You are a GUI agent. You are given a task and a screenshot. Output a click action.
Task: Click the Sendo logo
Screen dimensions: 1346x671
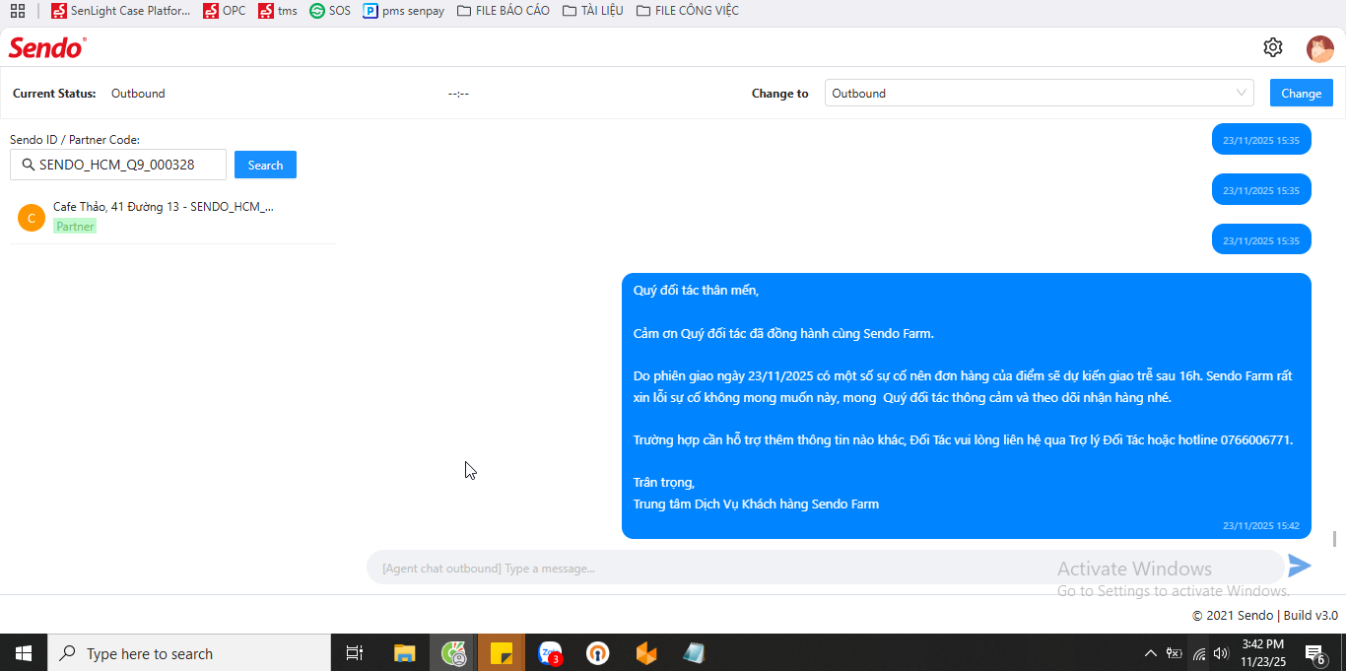[x=47, y=47]
